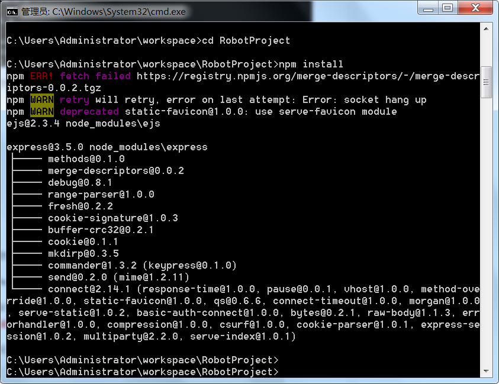
Task: Click 'pause@0.0.1' in connect dependencies
Action: click(x=299, y=289)
